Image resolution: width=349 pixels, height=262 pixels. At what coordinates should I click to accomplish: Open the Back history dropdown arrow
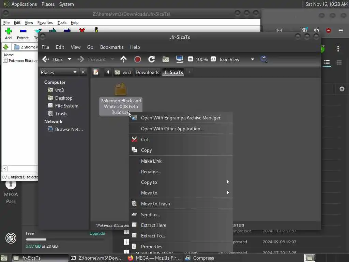(x=70, y=59)
